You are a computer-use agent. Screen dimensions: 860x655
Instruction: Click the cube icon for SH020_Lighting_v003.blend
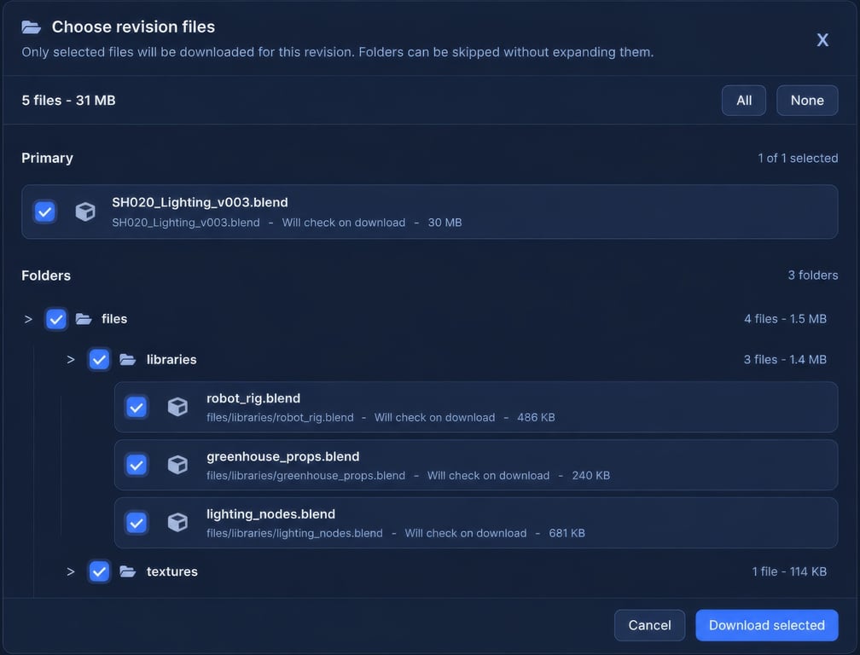(x=85, y=212)
